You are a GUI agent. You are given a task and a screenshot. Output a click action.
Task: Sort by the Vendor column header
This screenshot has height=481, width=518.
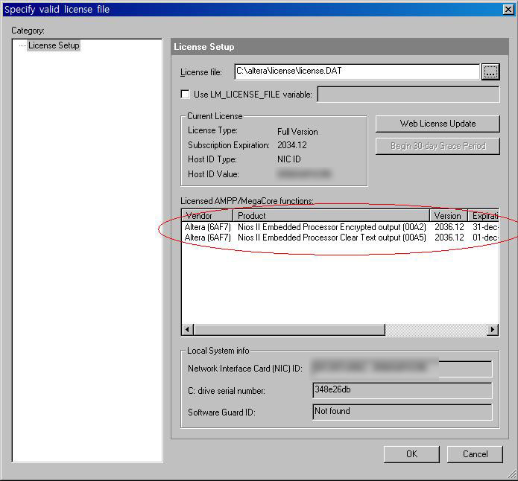coord(207,215)
